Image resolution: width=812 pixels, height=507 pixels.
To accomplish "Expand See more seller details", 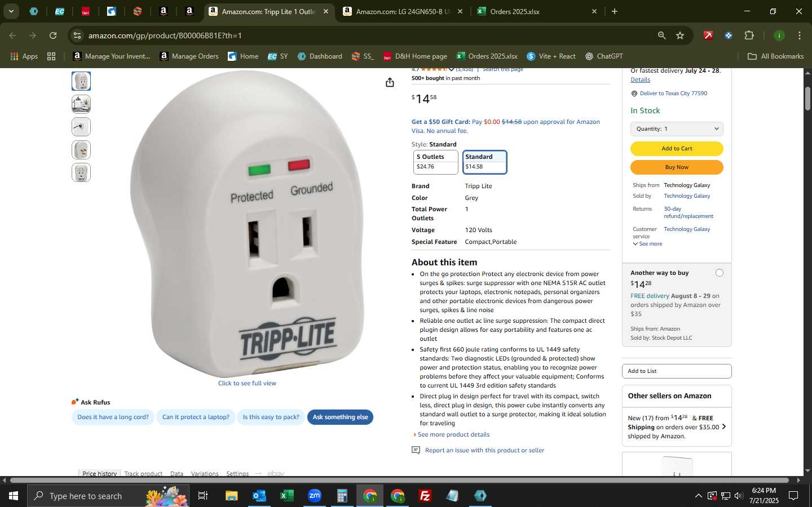I will [647, 244].
